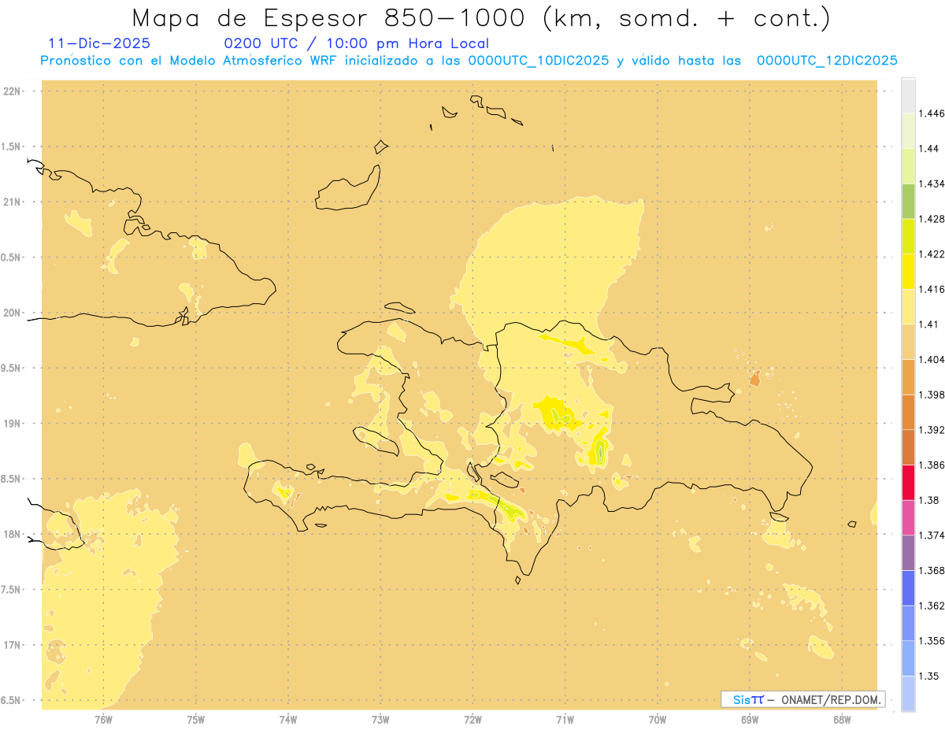This screenshot has width=945, height=730.
Task: Click the pale yellow swatch between 1.41 and 1.416
Action: coord(908,306)
